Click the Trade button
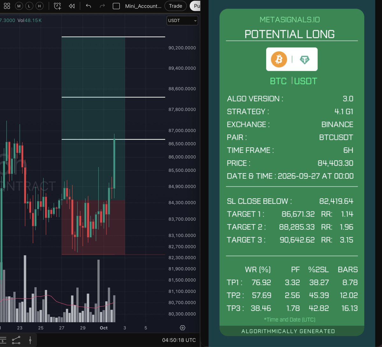 click(x=175, y=6)
